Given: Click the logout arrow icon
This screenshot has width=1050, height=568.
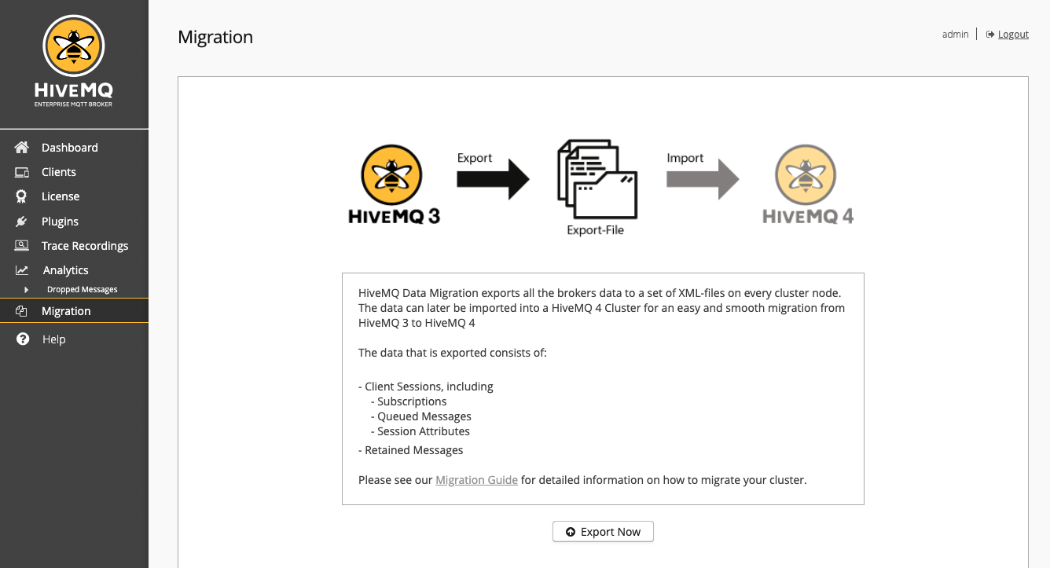Looking at the screenshot, I should (990, 35).
